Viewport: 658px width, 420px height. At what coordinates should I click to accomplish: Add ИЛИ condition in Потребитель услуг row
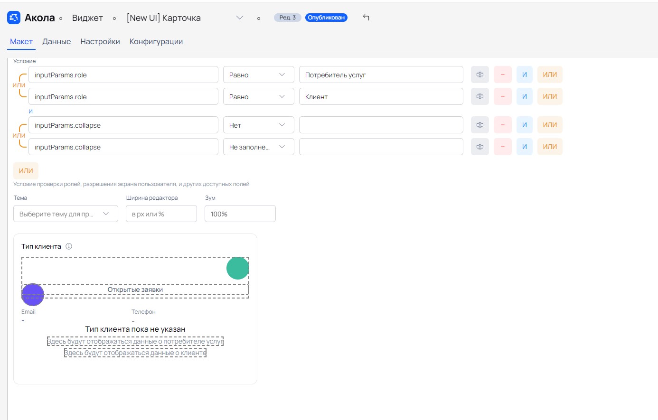click(550, 75)
